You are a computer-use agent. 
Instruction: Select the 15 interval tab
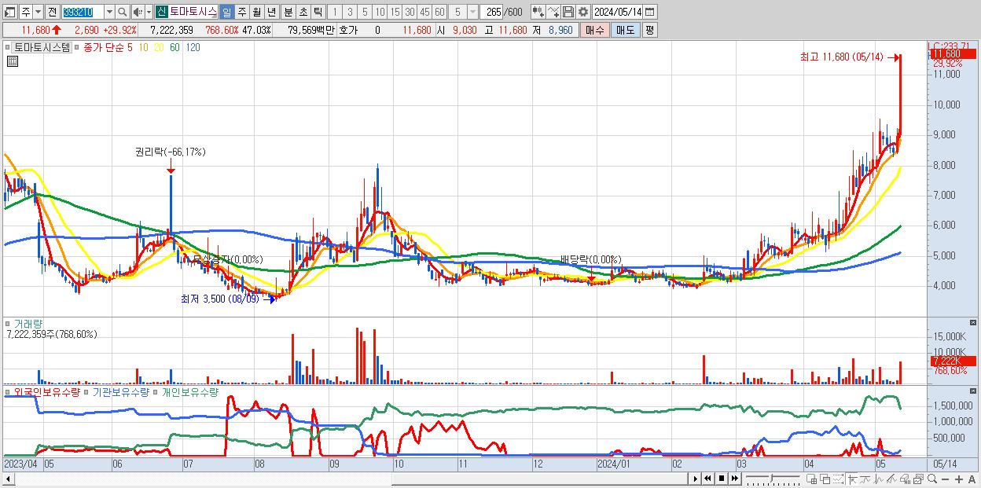coord(395,12)
